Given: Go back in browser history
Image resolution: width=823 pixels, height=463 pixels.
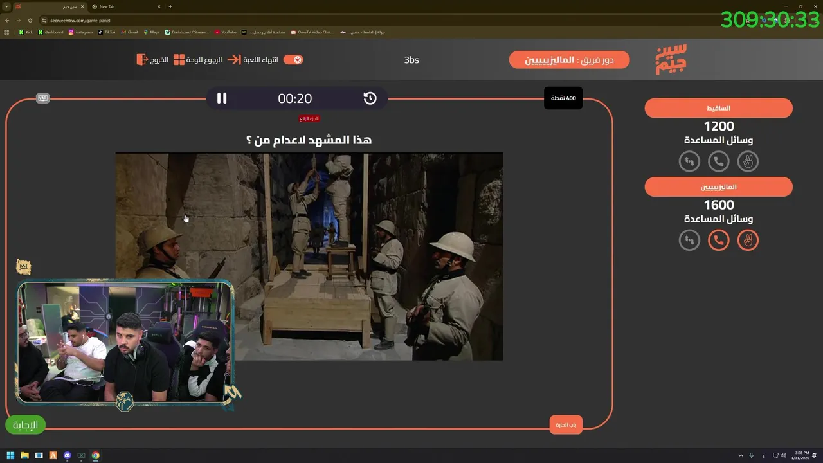Looking at the screenshot, I should pyautogui.click(x=6, y=20).
